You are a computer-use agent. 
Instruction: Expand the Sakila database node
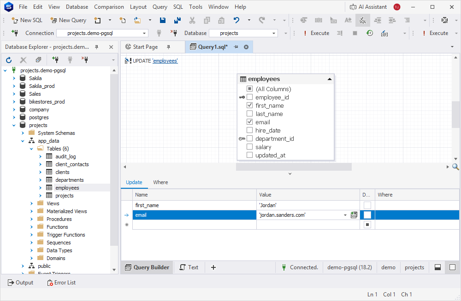pos(14,78)
